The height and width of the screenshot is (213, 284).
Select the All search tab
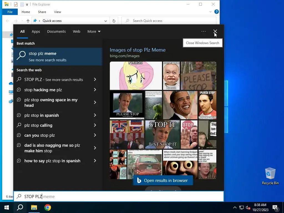click(22, 32)
